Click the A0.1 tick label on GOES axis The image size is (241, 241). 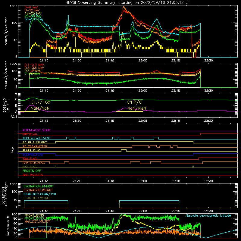tap(14, 117)
